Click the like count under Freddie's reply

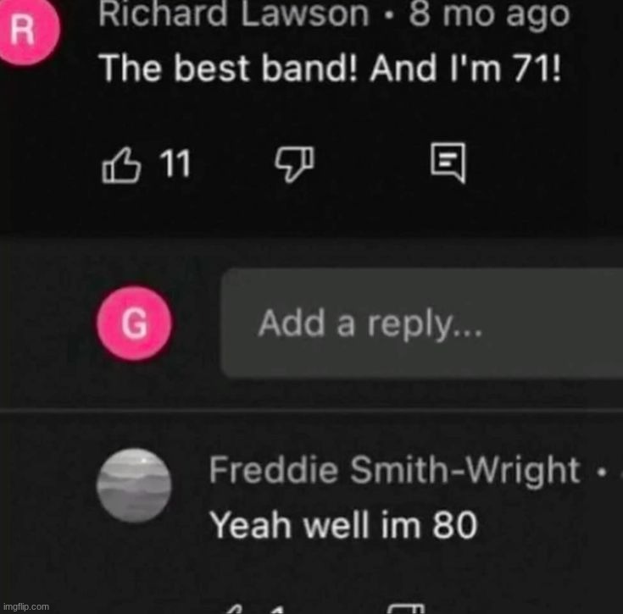[280, 610]
